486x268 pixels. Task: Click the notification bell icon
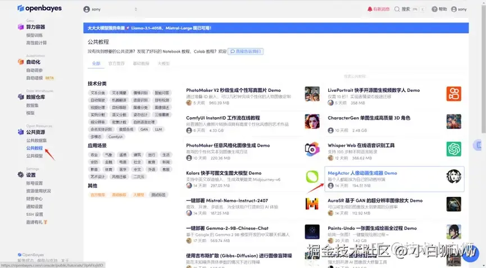click(x=370, y=10)
